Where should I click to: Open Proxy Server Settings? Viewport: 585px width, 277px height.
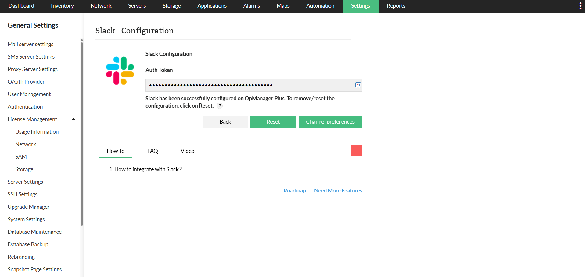click(x=33, y=69)
